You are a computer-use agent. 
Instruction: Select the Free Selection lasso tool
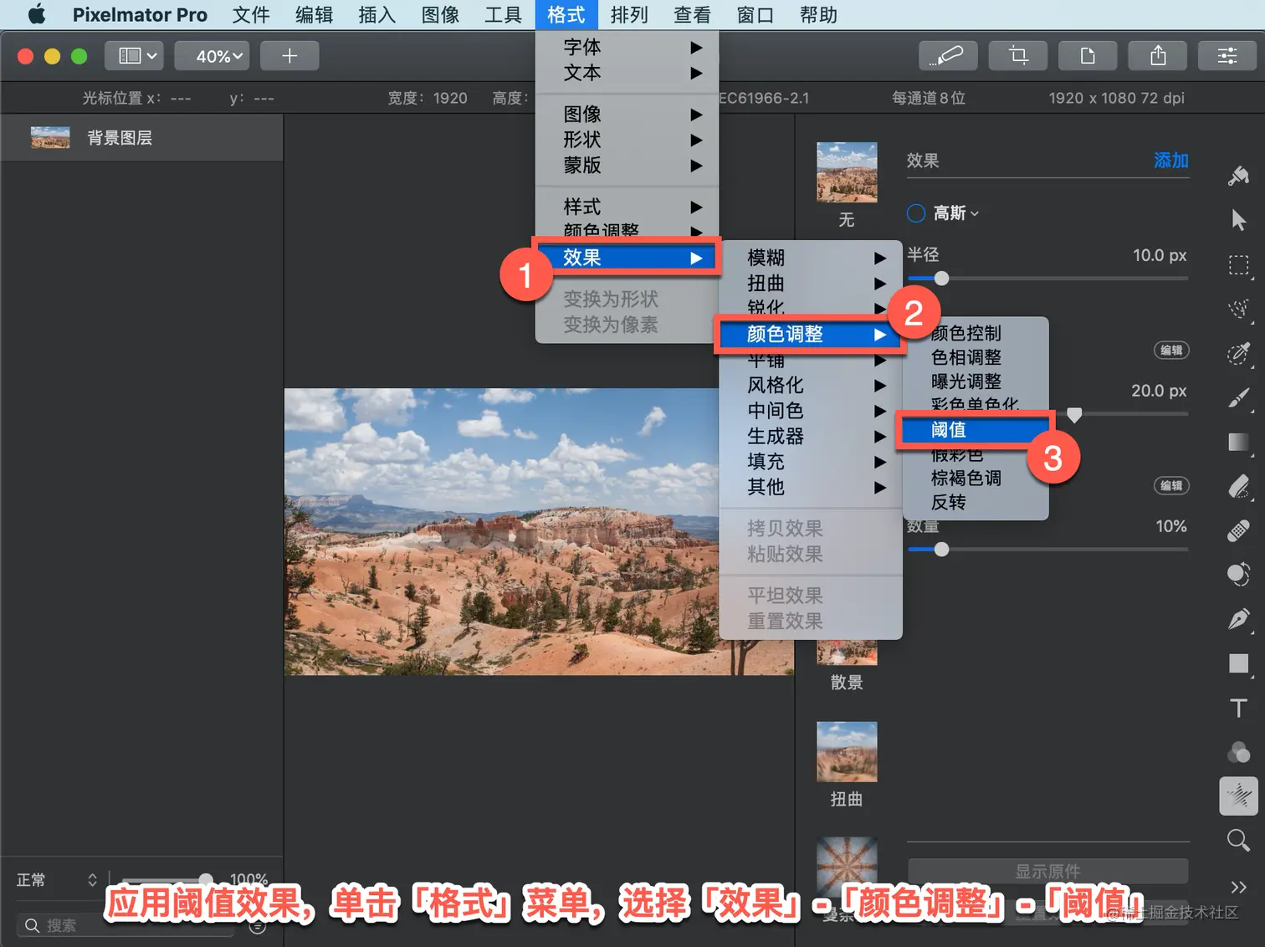coord(1238,310)
